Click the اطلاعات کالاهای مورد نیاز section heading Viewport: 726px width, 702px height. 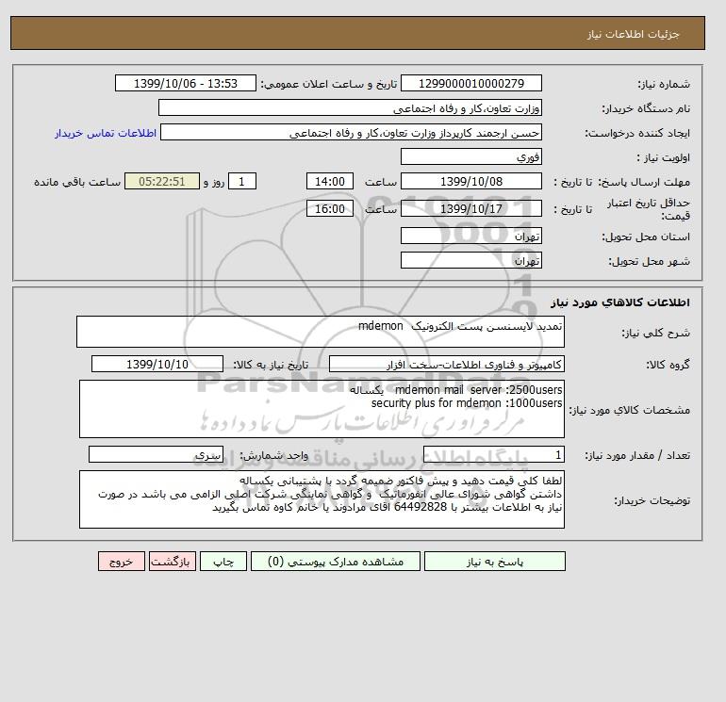(x=620, y=302)
